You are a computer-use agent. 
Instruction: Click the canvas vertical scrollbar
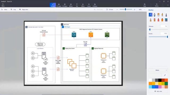pyautogui.click(x=146, y=53)
